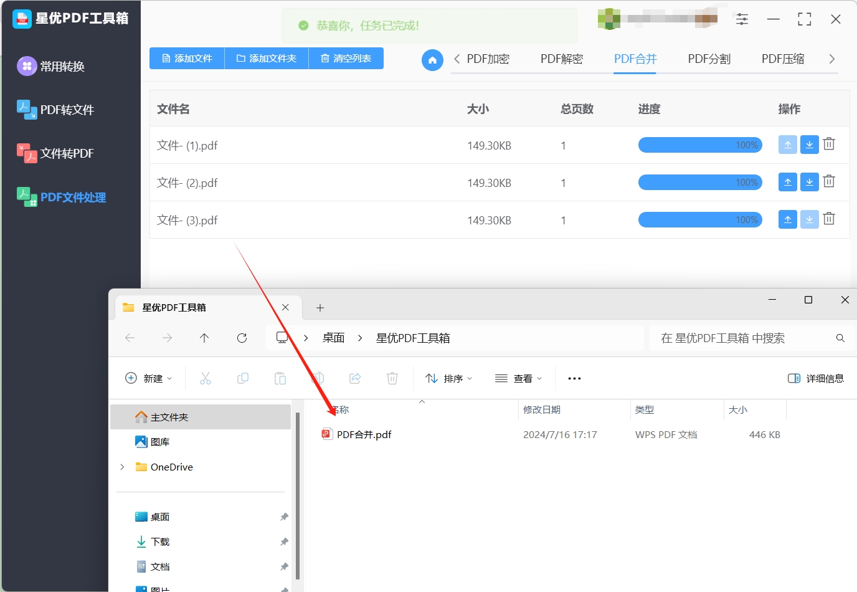Switch to the PDF分割 tab

click(x=709, y=59)
